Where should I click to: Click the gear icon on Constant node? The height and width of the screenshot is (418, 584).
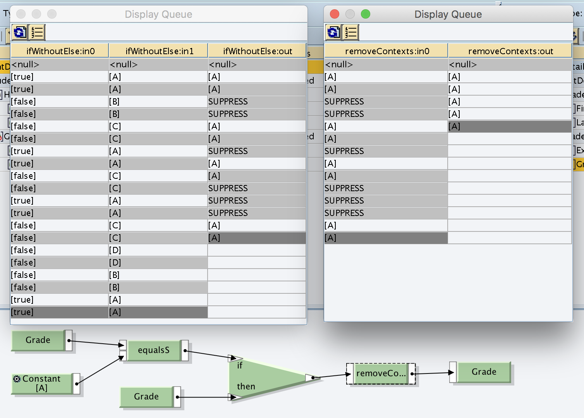[17, 379]
